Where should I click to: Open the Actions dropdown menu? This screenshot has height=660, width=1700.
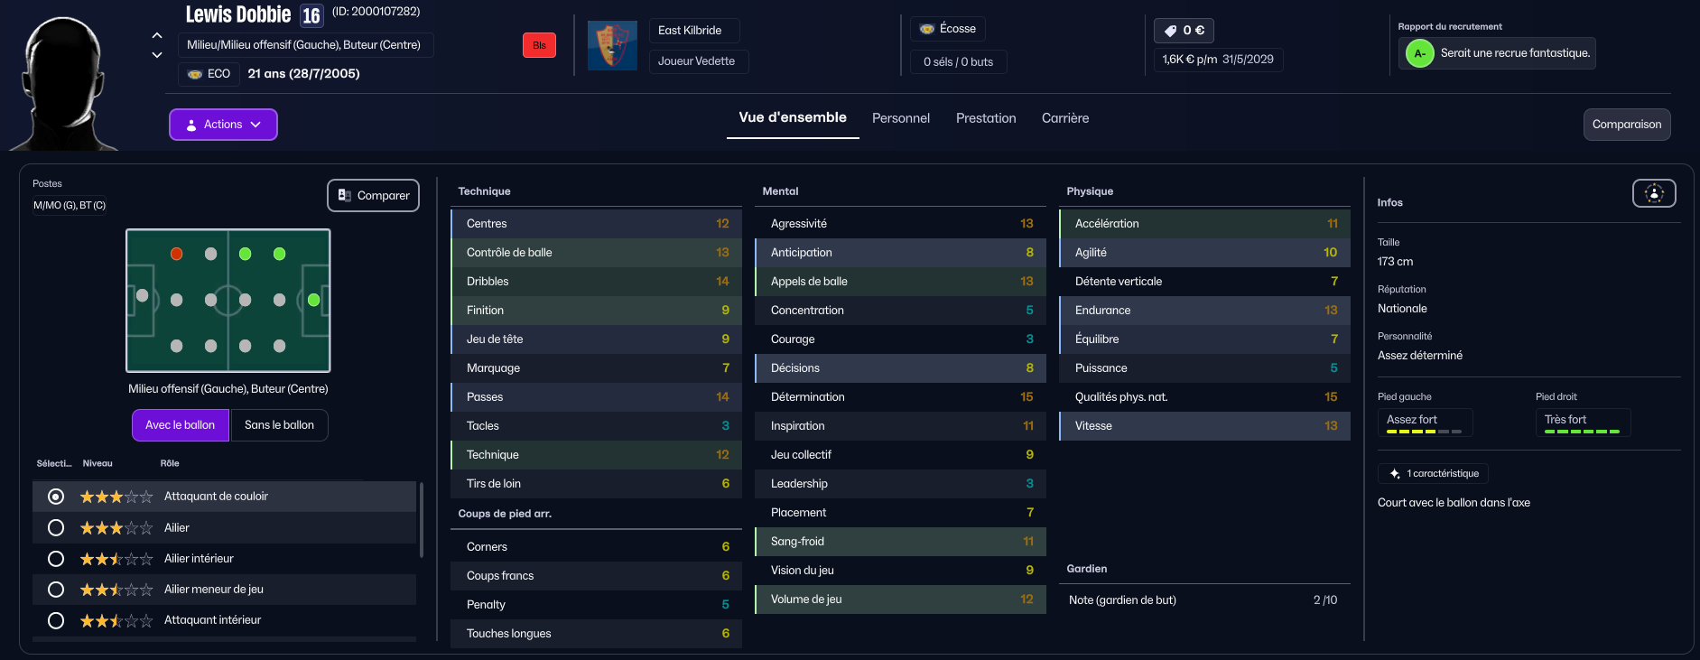tap(223, 125)
